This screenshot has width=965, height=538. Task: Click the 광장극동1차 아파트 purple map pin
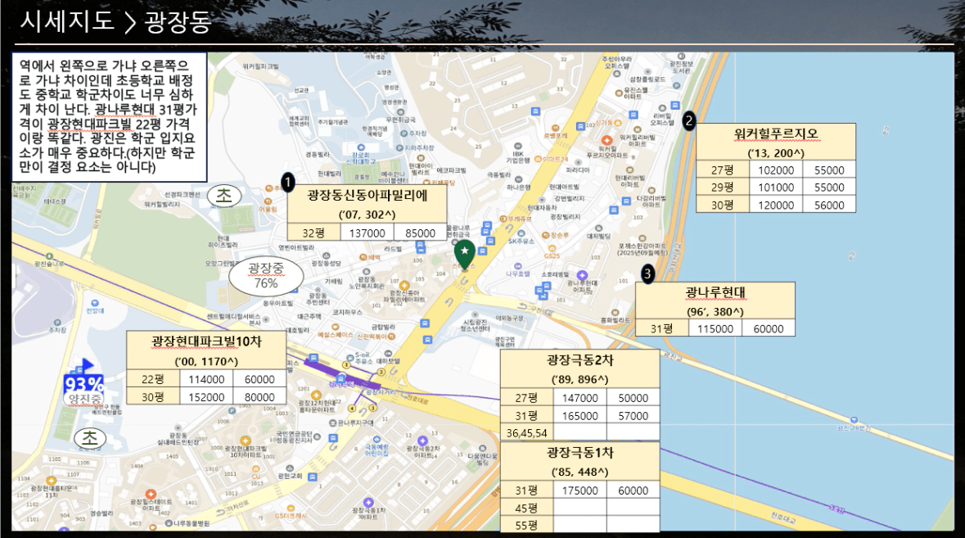[x=368, y=503]
